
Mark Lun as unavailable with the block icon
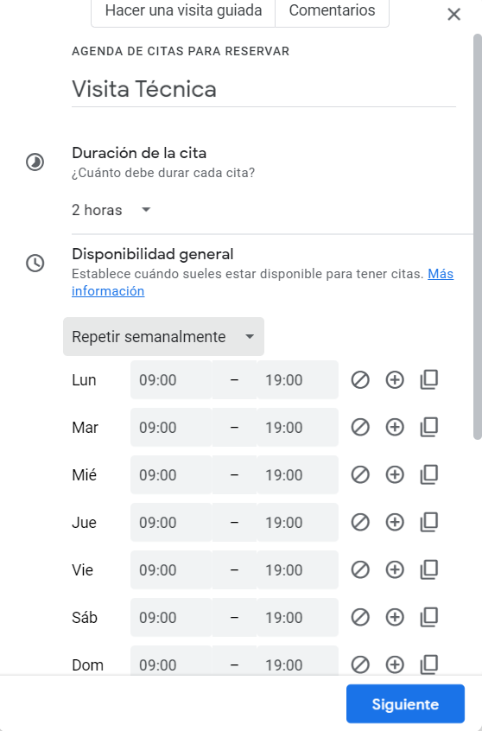(360, 380)
